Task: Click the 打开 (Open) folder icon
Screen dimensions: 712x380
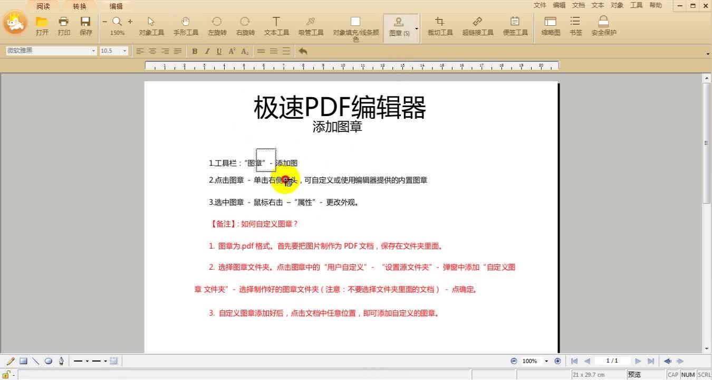Action: (42, 22)
